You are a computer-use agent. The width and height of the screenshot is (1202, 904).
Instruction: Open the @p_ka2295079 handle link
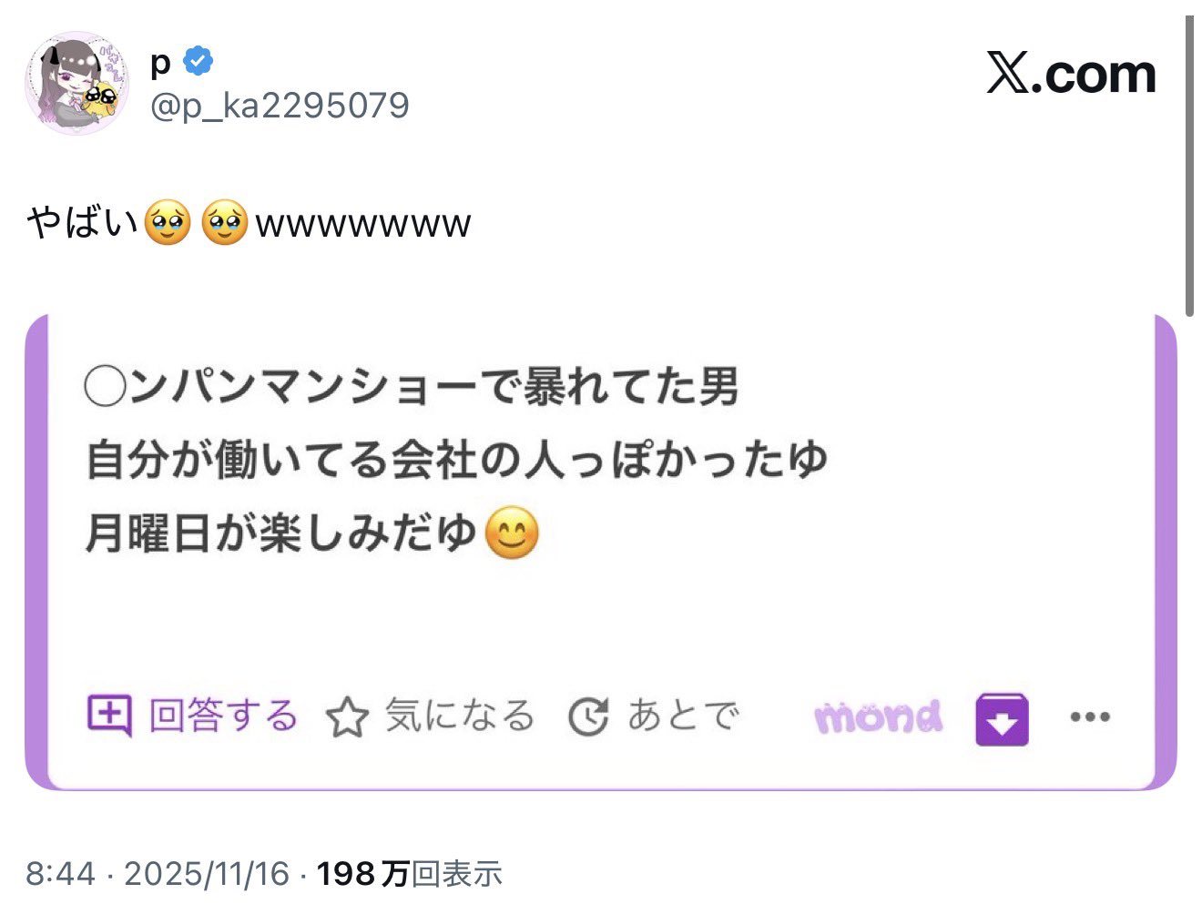[x=280, y=107]
